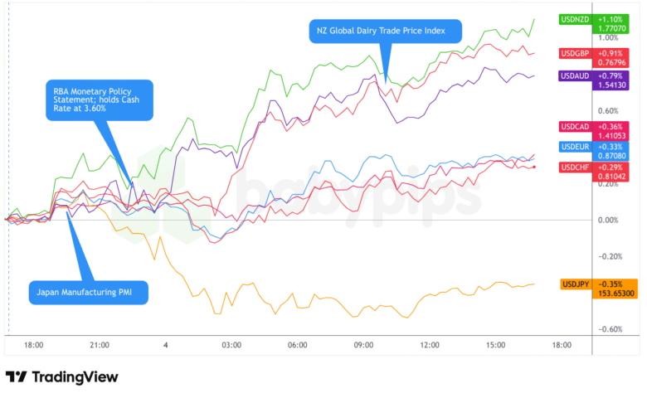Click the 1.00% percentage axis label
Viewport: 647px width, 398px height.
(x=610, y=37)
